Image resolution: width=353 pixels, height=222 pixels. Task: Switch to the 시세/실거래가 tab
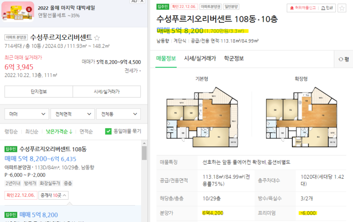pos(200,59)
